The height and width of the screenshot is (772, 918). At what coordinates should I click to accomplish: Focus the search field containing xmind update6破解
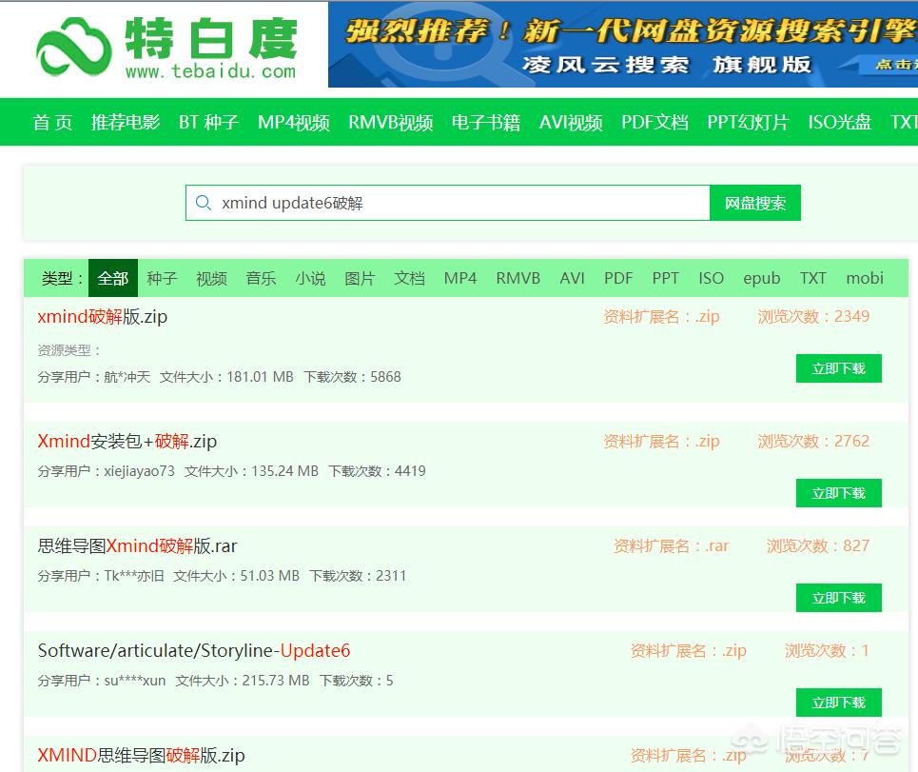click(x=448, y=204)
